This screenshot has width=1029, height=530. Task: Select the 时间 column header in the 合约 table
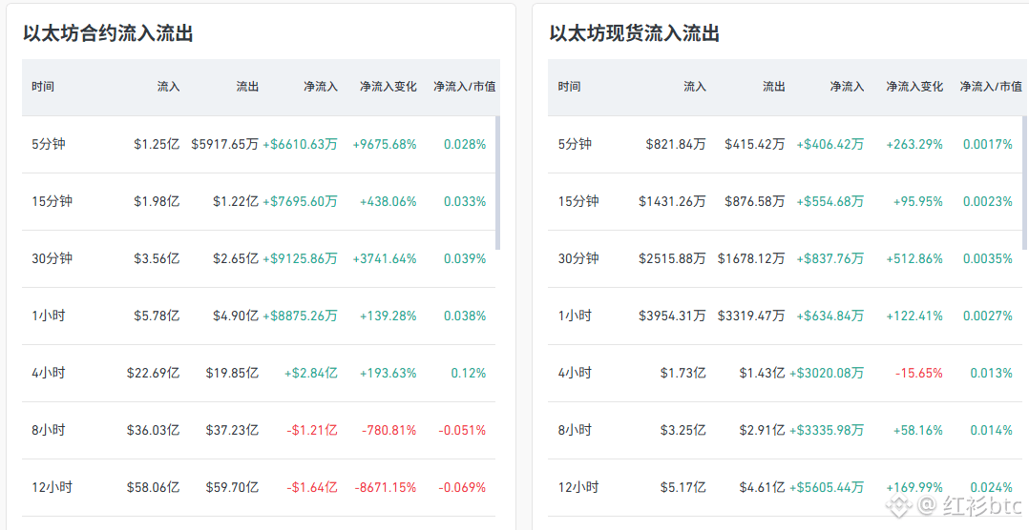[x=43, y=87]
